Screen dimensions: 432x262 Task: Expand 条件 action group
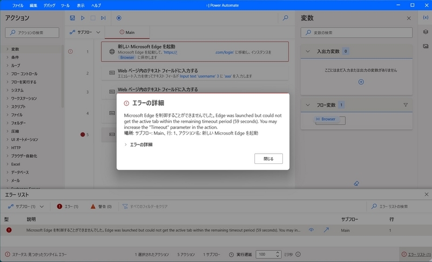[8, 58]
